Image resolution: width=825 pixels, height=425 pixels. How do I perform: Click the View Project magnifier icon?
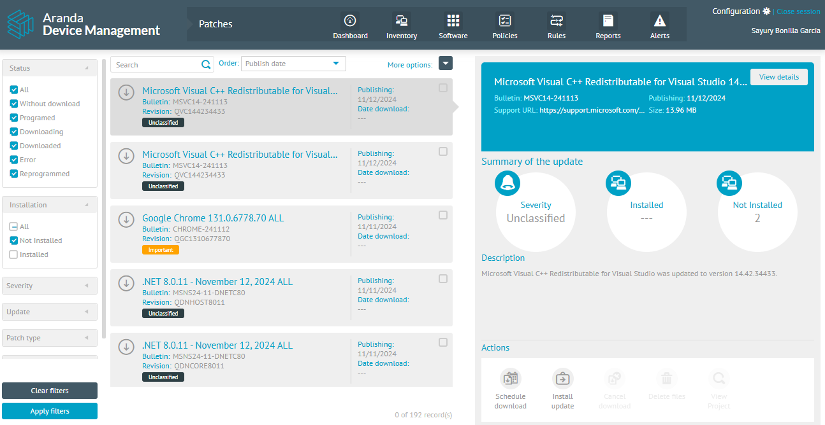click(x=719, y=379)
